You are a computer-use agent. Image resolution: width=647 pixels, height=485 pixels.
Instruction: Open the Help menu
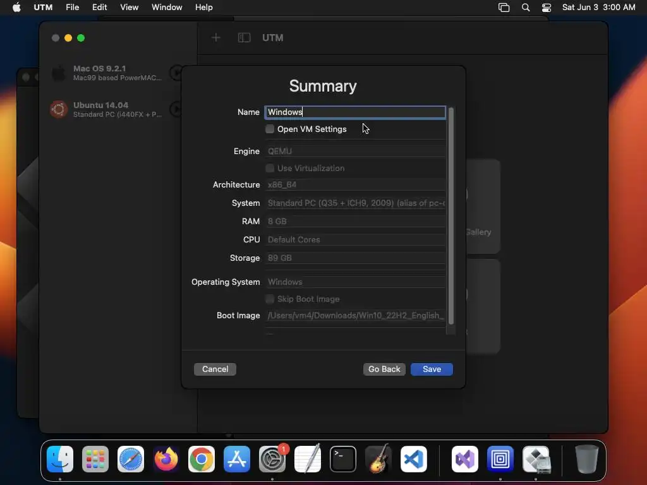point(204,7)
